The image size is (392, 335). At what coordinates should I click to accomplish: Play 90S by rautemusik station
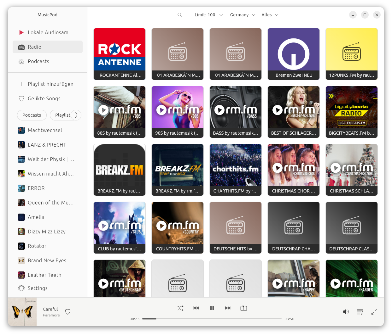tap(178, 112)
